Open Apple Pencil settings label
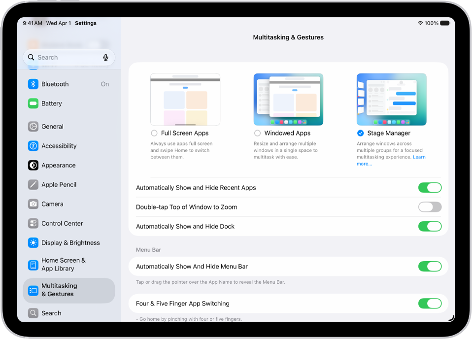 (x=59, y=185)
